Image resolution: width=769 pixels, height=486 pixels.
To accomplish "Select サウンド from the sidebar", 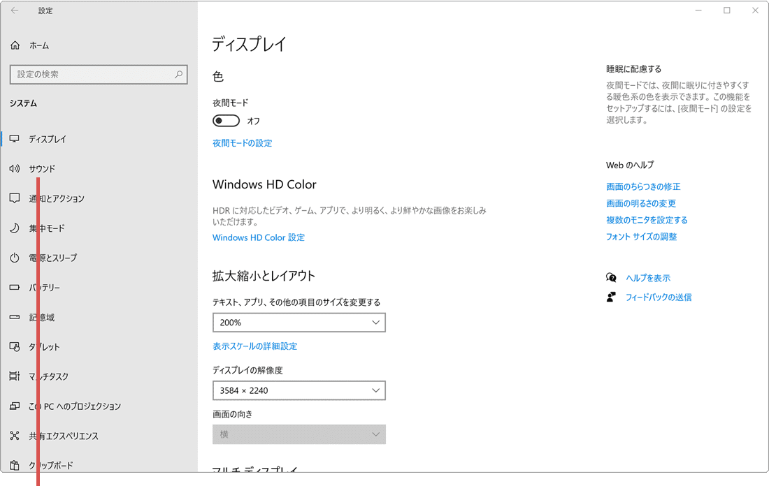I will point(42,168).
